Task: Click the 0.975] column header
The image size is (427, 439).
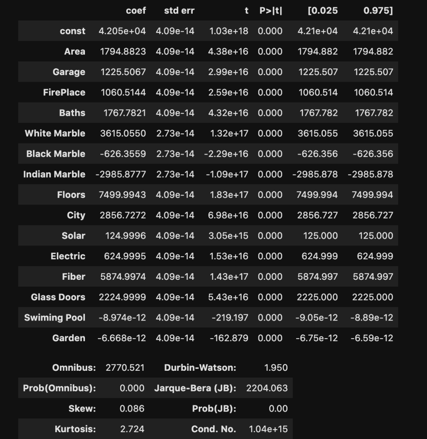Action: [x=378, y=11]
